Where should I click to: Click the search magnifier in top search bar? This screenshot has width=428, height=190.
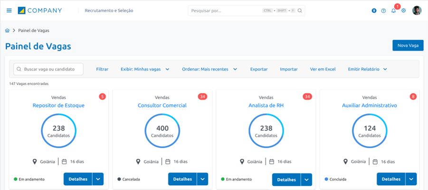coord(300,10)
